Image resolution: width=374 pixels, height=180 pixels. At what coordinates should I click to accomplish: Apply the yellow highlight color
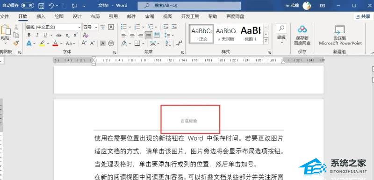tap(42, 43)
